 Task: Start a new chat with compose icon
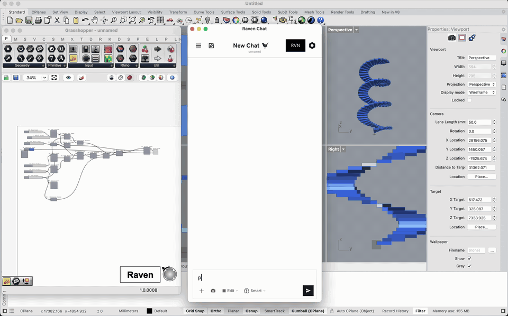point(211,45)
